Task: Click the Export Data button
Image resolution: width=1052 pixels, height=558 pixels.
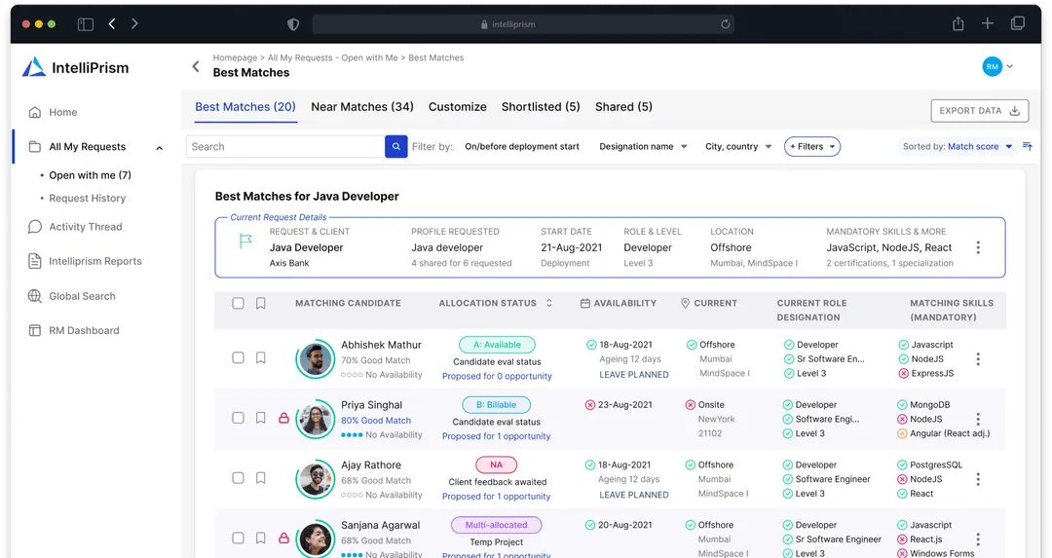Action: (x=979, y=111)
